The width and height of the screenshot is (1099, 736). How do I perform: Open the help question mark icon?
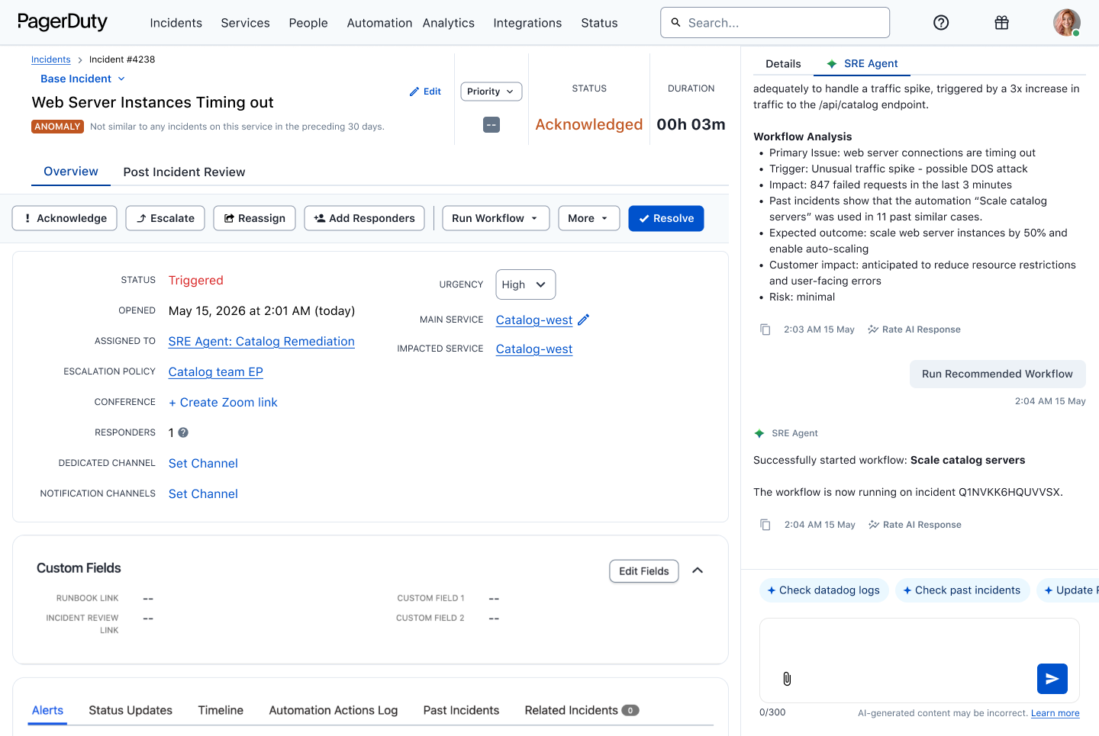click(x=941, y=23)
